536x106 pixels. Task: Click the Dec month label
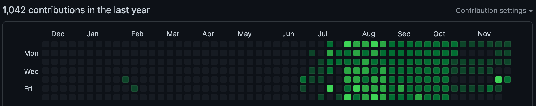(58, 34)
